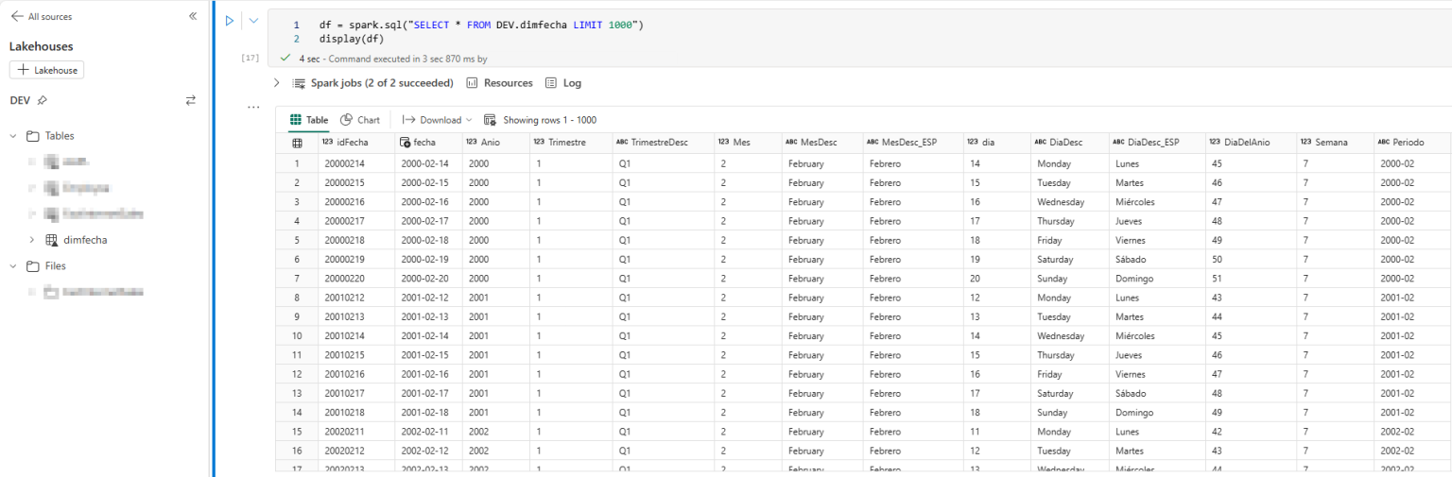Click the Anio column header
1452x477 pixels.
tap(496, 143)
